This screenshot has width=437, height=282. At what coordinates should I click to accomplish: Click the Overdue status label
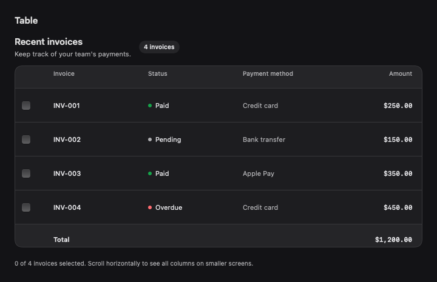[165, 207]
